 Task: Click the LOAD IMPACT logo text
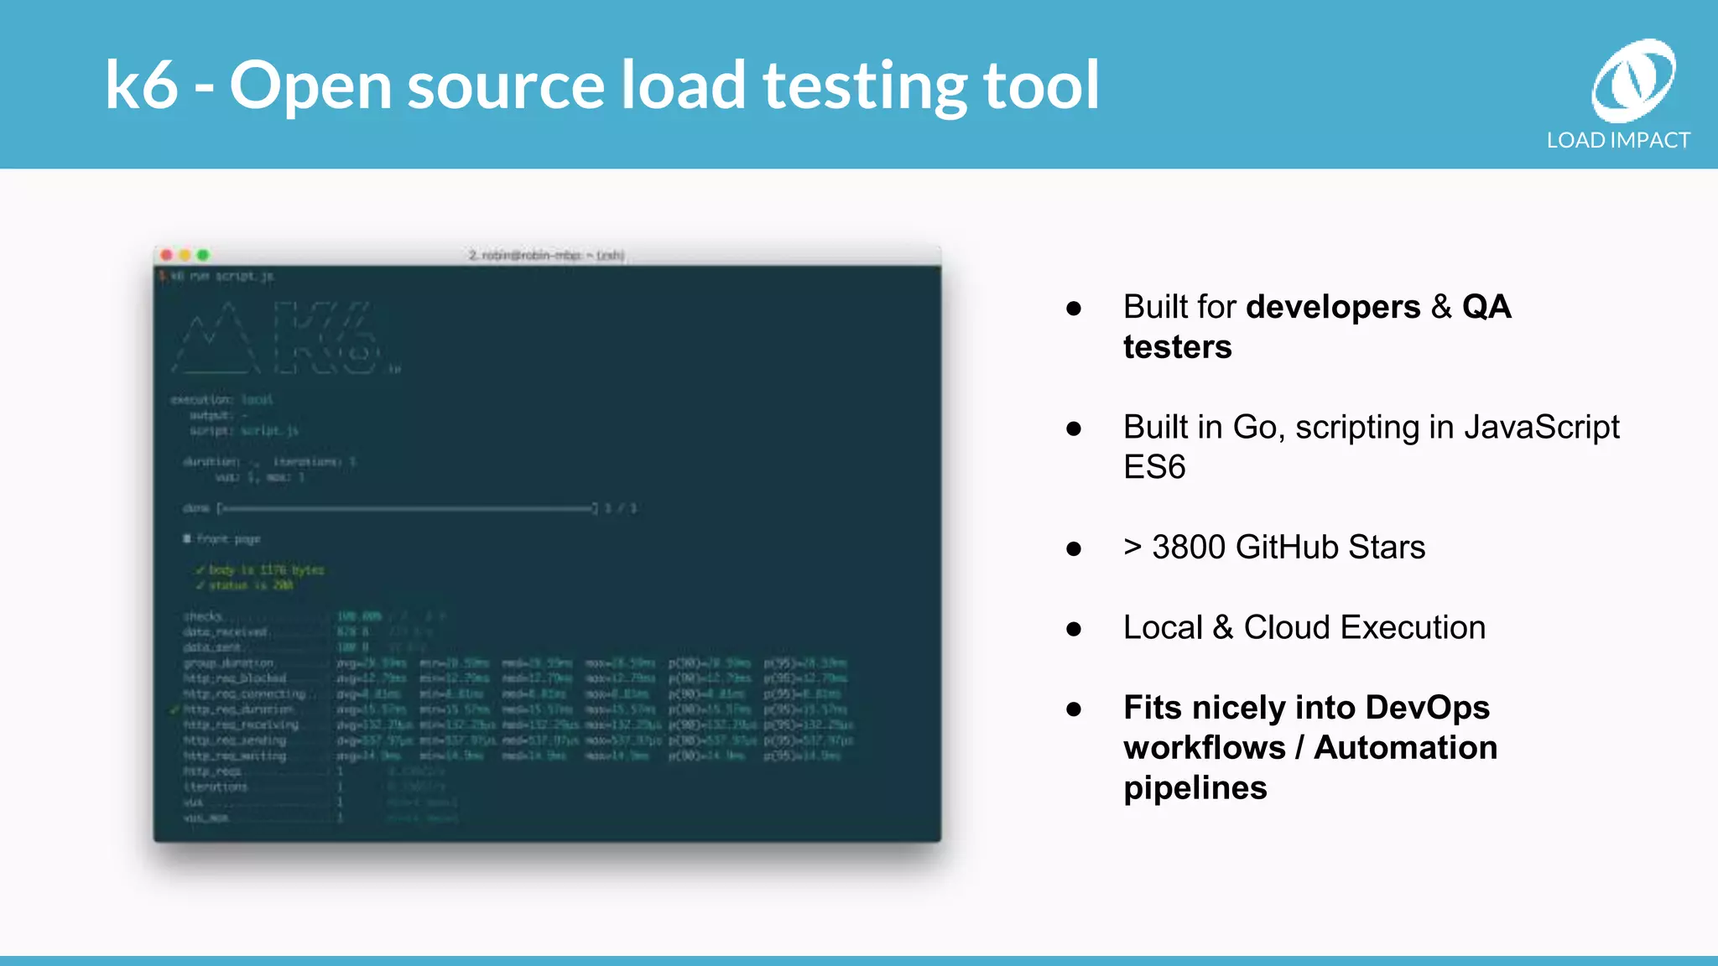click(1618, 140)
